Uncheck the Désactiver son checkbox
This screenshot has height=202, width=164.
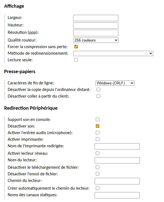[98, 126]
